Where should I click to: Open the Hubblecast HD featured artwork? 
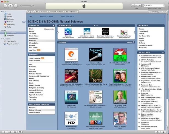coord(71,118)
